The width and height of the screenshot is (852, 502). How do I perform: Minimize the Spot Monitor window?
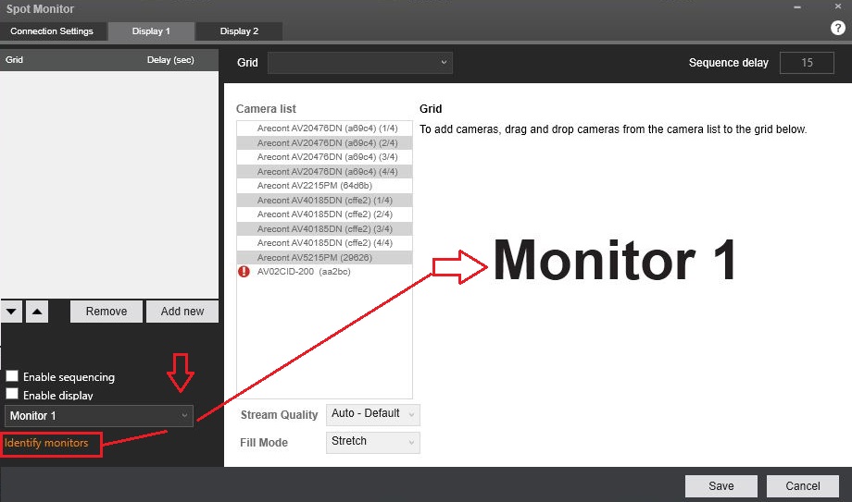(797, 7)
